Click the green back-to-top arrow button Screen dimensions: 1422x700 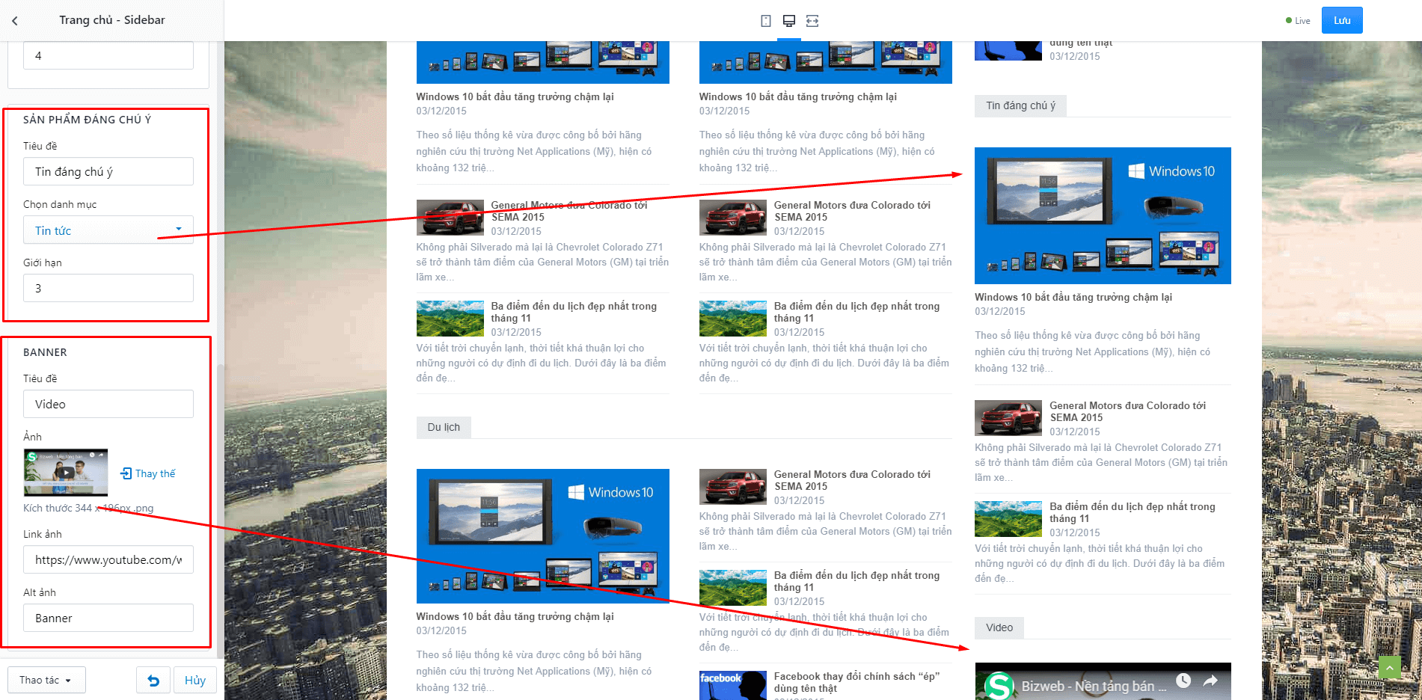coord(1389,667)
